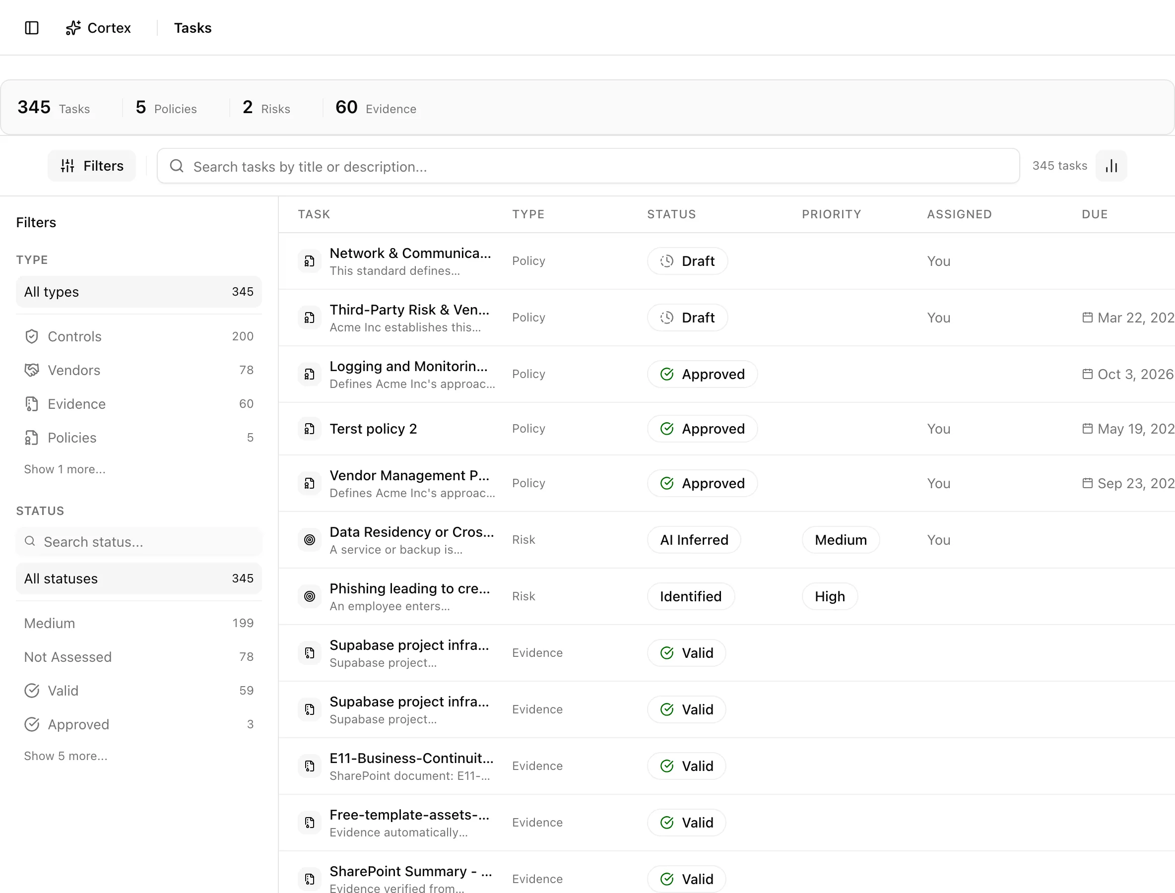This screenshot has width=1175, height=893.
Task: Click the Sep 23 due date text
Action: tap(1136, 484)
